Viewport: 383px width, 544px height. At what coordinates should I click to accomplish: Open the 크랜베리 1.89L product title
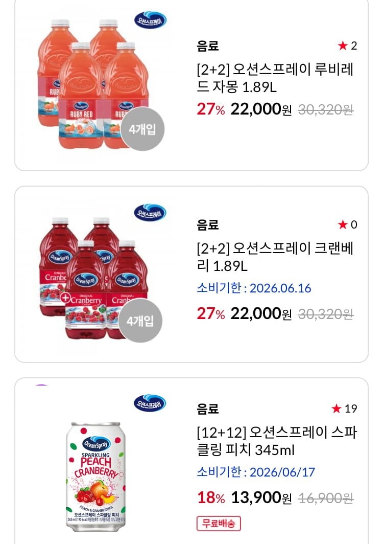(x=275, y=257)
